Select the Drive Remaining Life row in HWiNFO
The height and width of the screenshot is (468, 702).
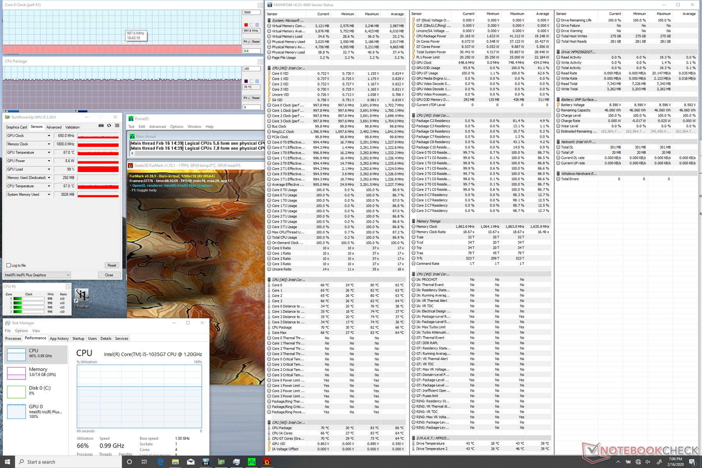click(x=626, y=20)
